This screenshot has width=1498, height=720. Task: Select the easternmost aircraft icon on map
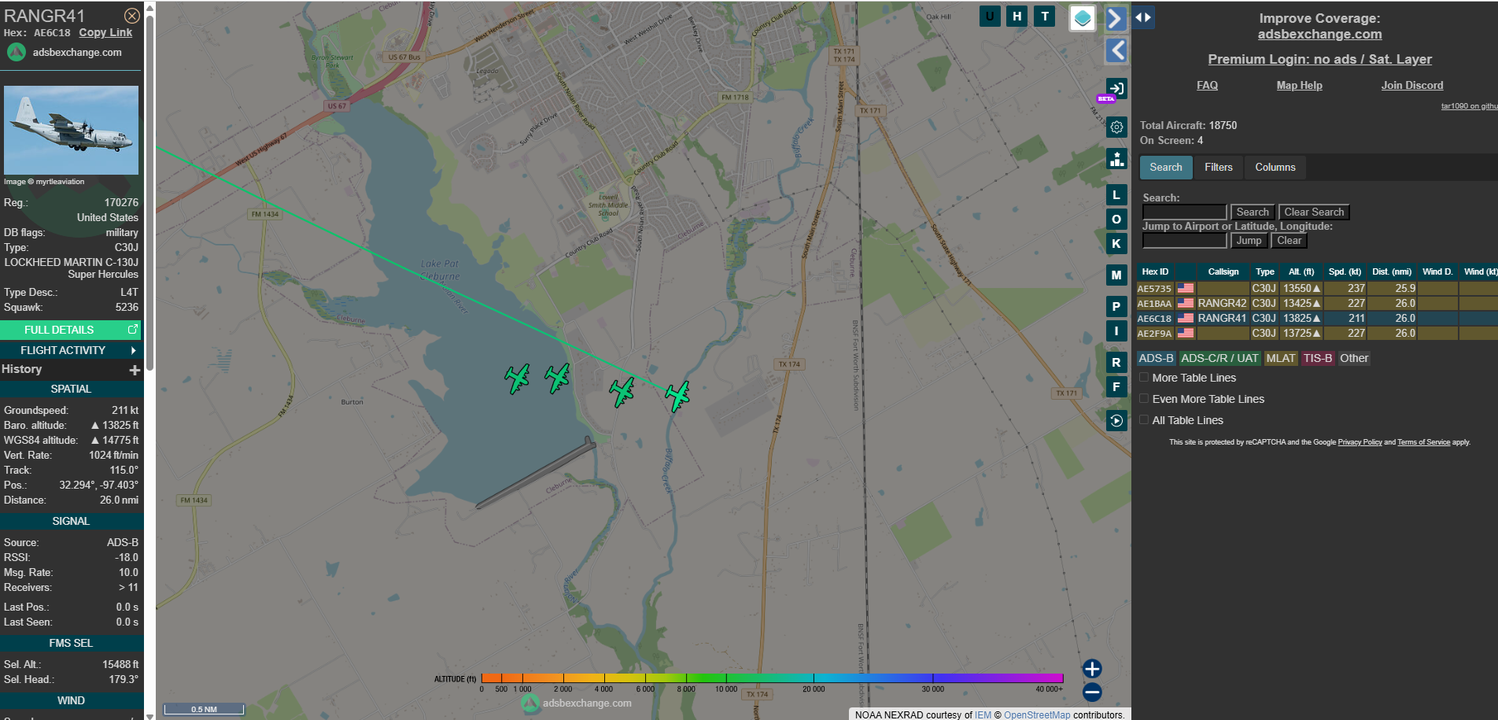pyautogui.click(x=677, y=397)
